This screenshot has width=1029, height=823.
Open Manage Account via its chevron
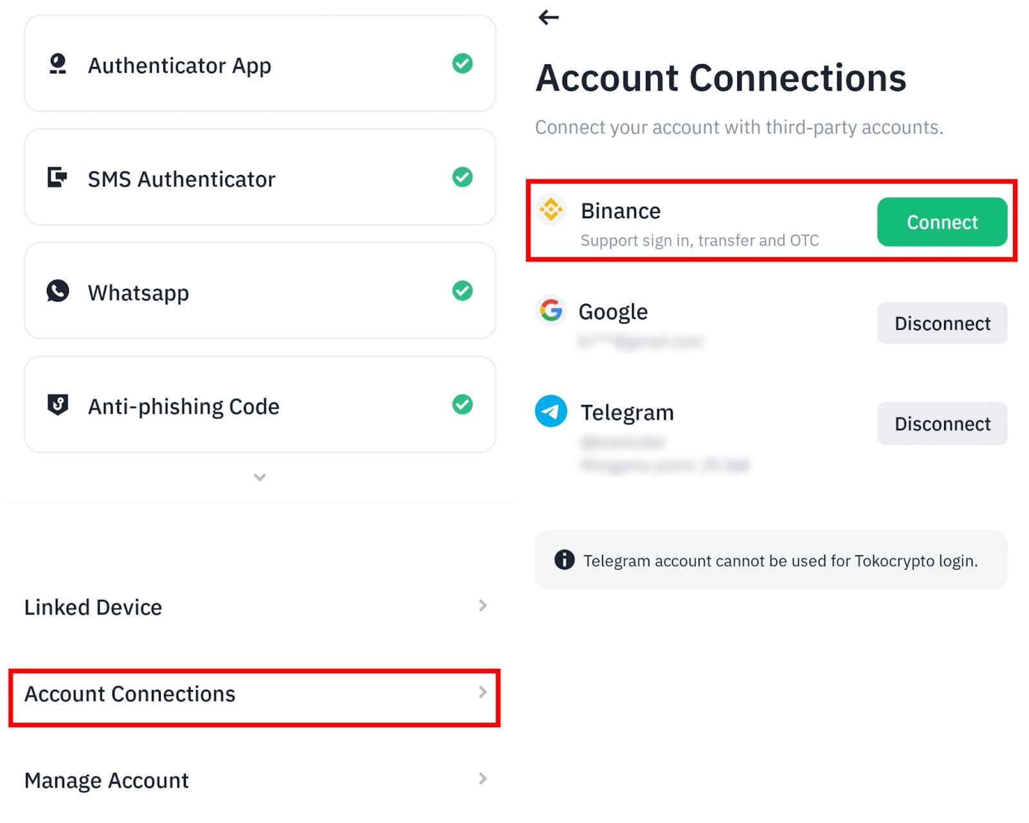[482, 779]
